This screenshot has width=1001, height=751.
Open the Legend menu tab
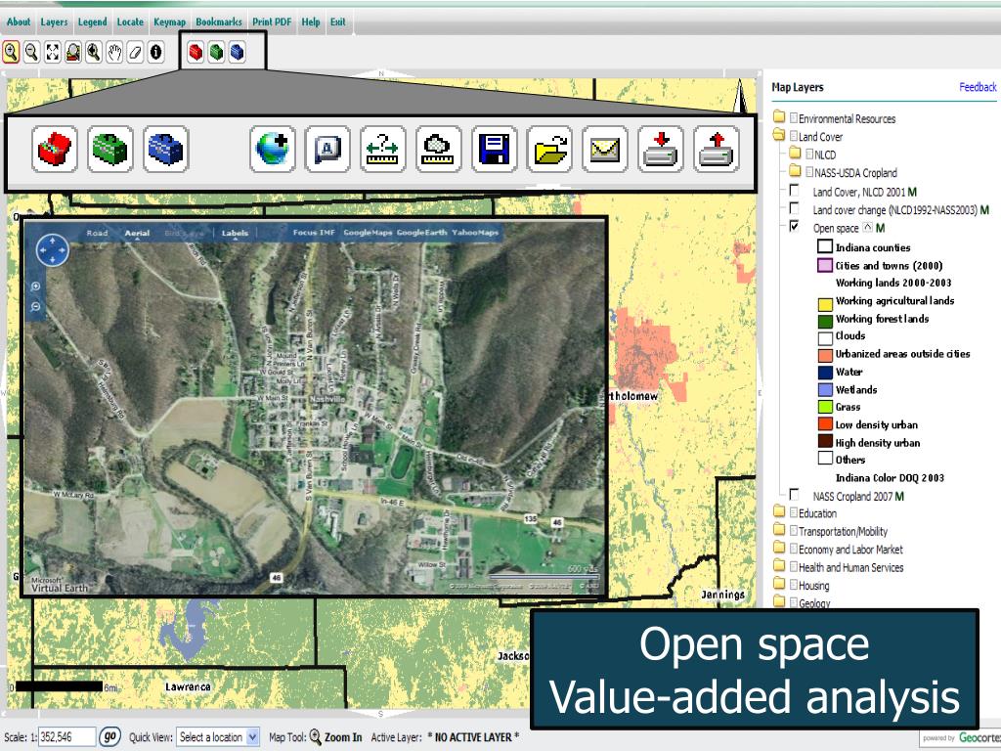92,22
